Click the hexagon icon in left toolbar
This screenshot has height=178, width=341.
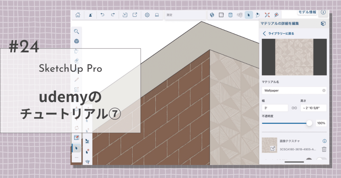(x=76, y=41)
